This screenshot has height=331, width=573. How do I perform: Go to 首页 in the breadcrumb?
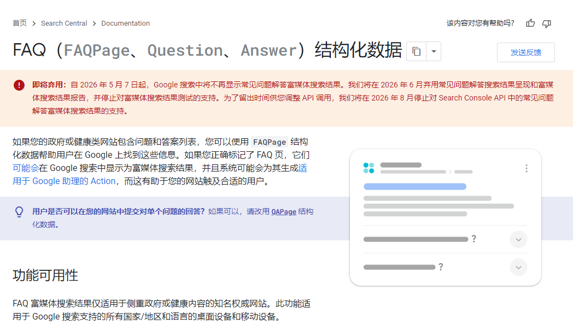pos(20,23)
